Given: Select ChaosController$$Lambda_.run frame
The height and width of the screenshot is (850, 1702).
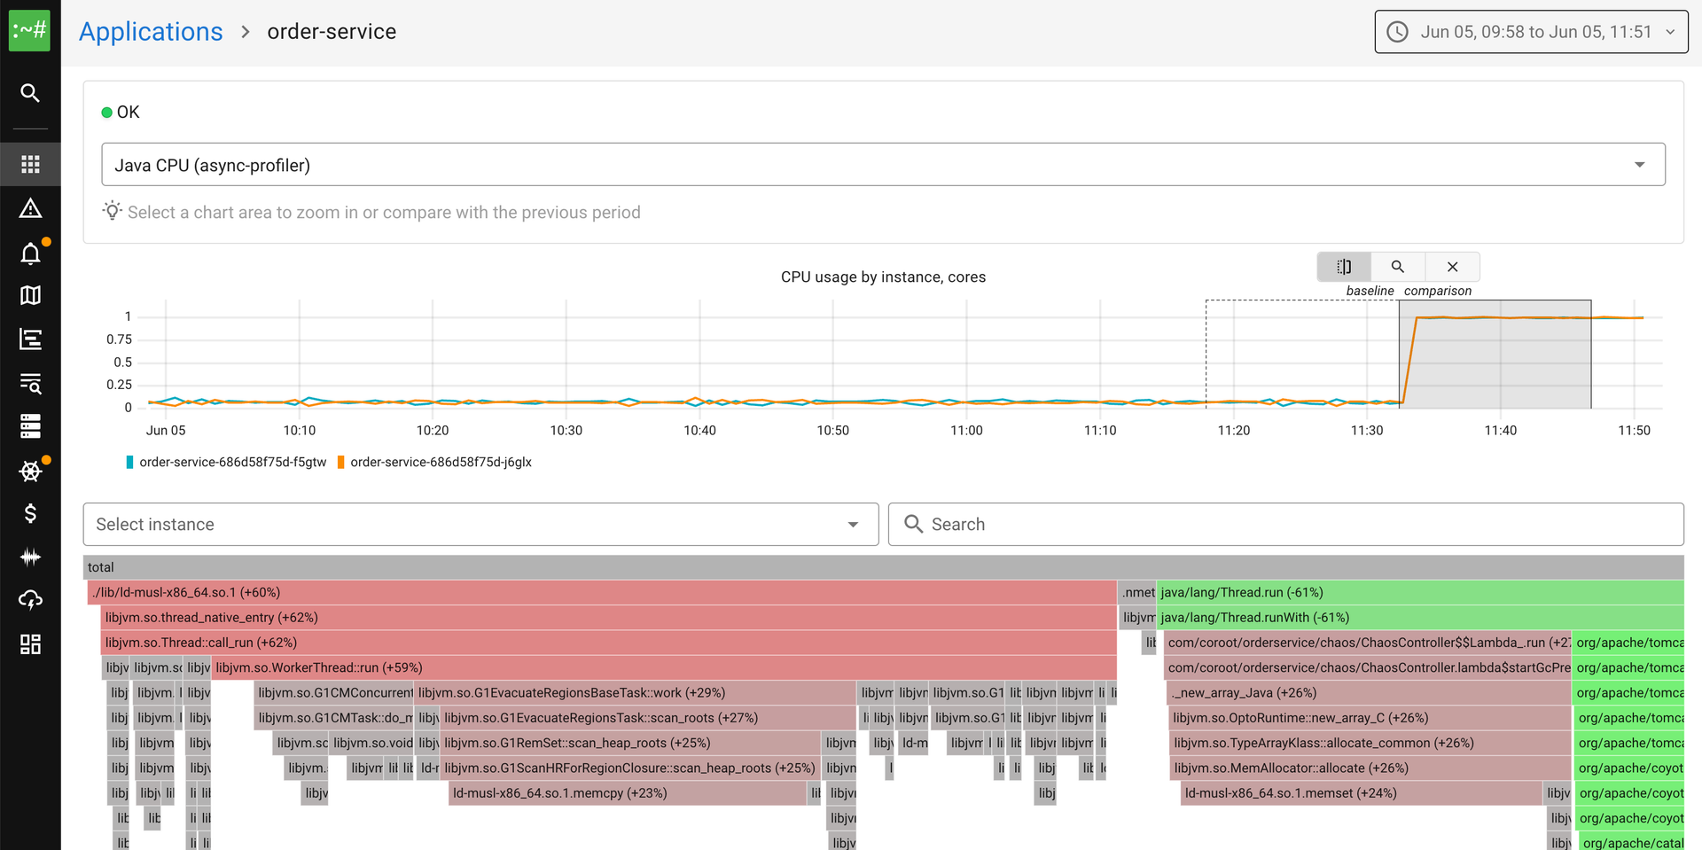Looking at the screenshot, I should click(1368, 643).
